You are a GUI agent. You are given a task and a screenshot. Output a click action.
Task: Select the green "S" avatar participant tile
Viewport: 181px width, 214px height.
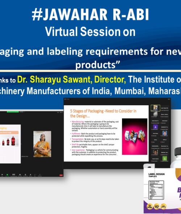coord(165,159)
